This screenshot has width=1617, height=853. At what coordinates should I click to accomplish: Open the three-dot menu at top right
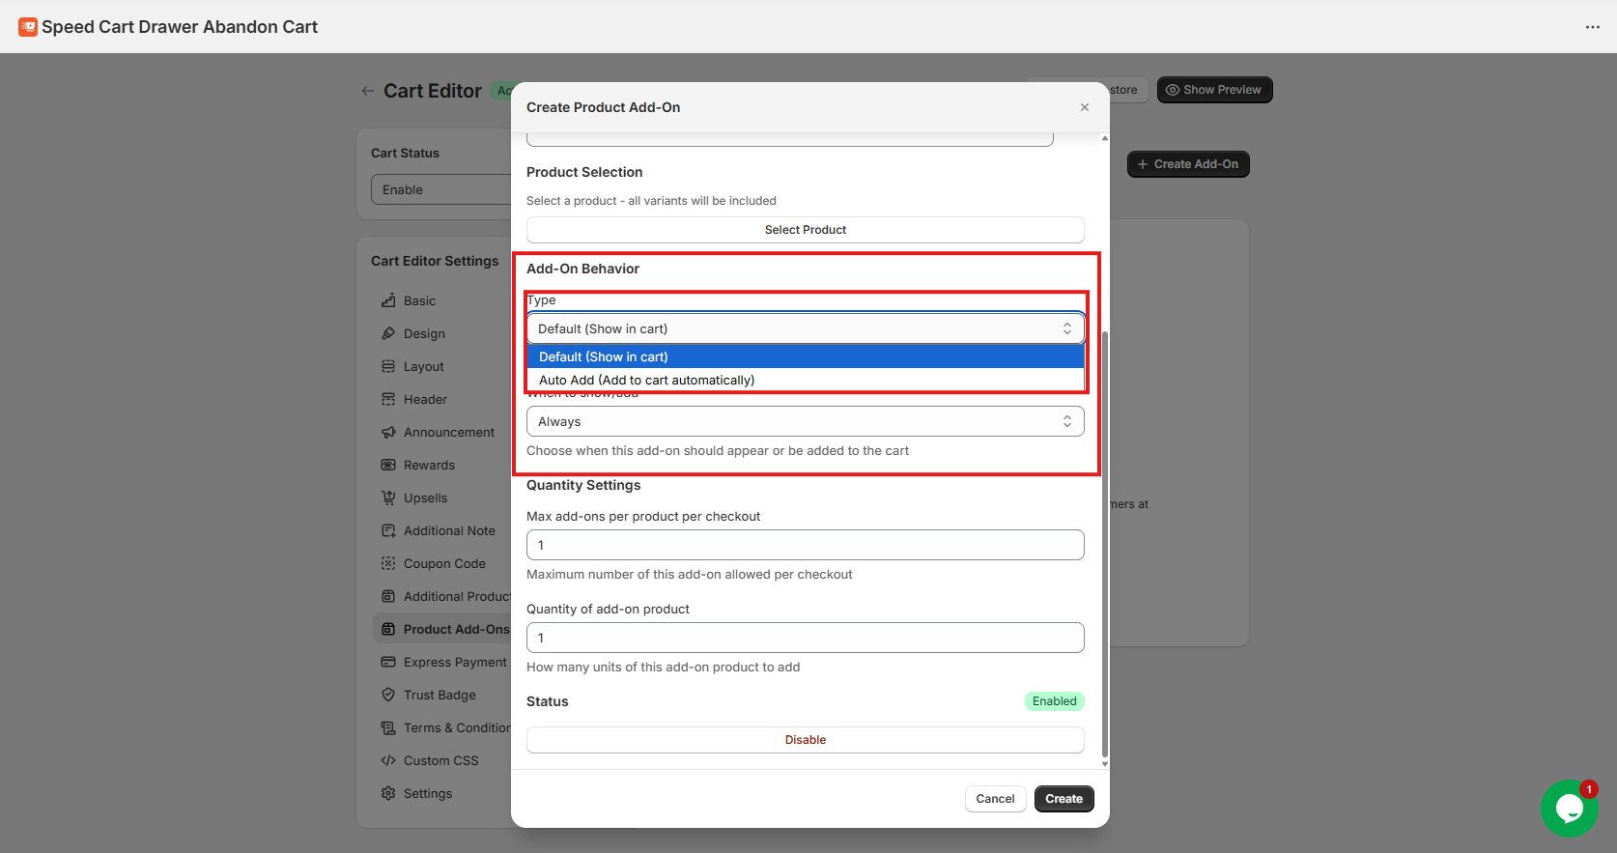coord(1592,27)
